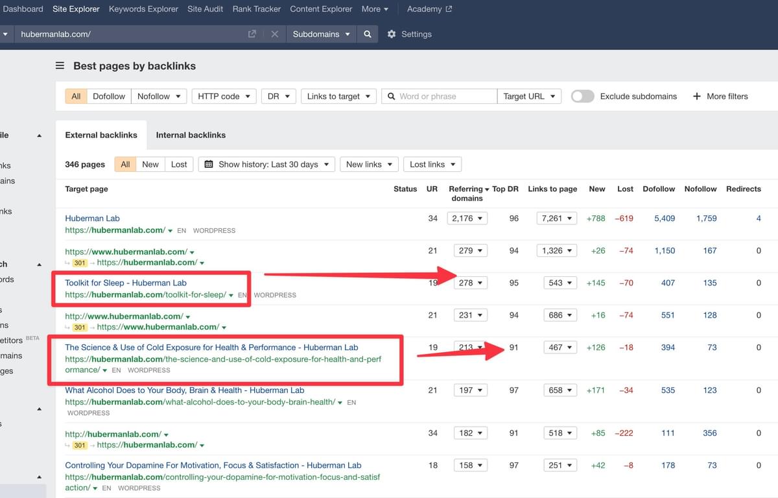Click the search magnifier button

(368, 34)
